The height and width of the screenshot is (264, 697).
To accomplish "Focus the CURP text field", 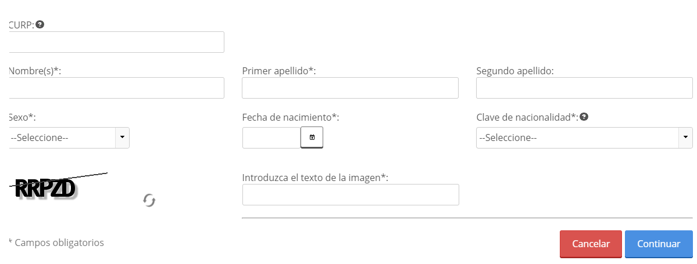I will click(x=116, y=42).
